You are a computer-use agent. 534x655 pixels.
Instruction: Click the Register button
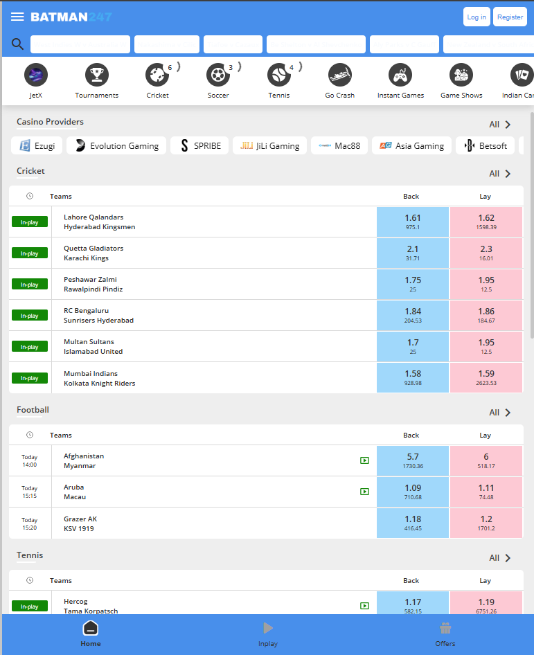pyautogui.click(x=510, y=17)
